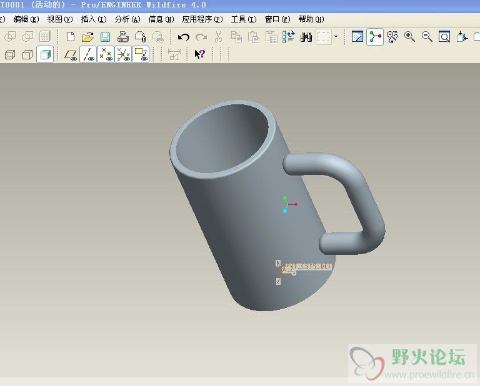
Task: Click the greyed dimension icon in second toolbar
Action: coord(174,55)
